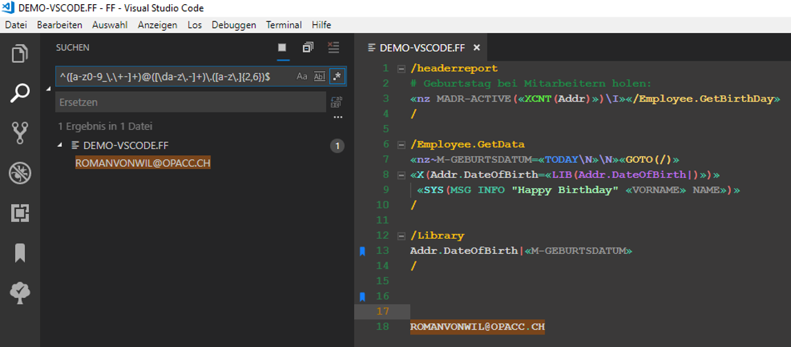Click the /Library label on line 12
This screenshot has height=347, width=791.
point(438,235)
